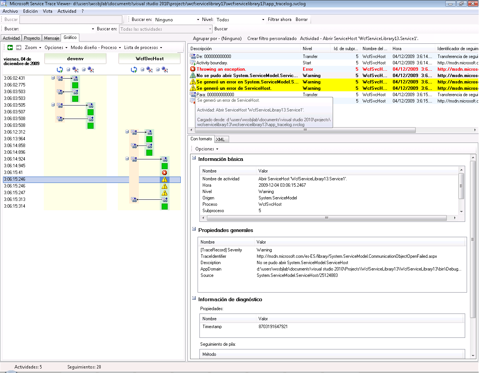
Task: Open the 'Buscar en: Ninguno' combo box
Action: [x=177, y=19]
